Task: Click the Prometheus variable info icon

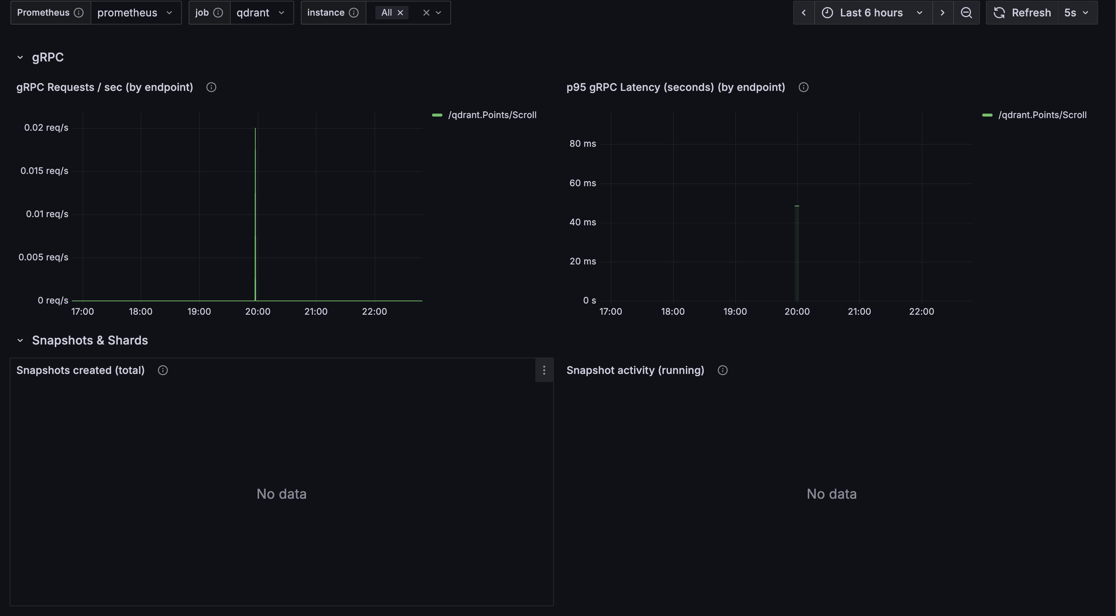Action: (78, 13)
